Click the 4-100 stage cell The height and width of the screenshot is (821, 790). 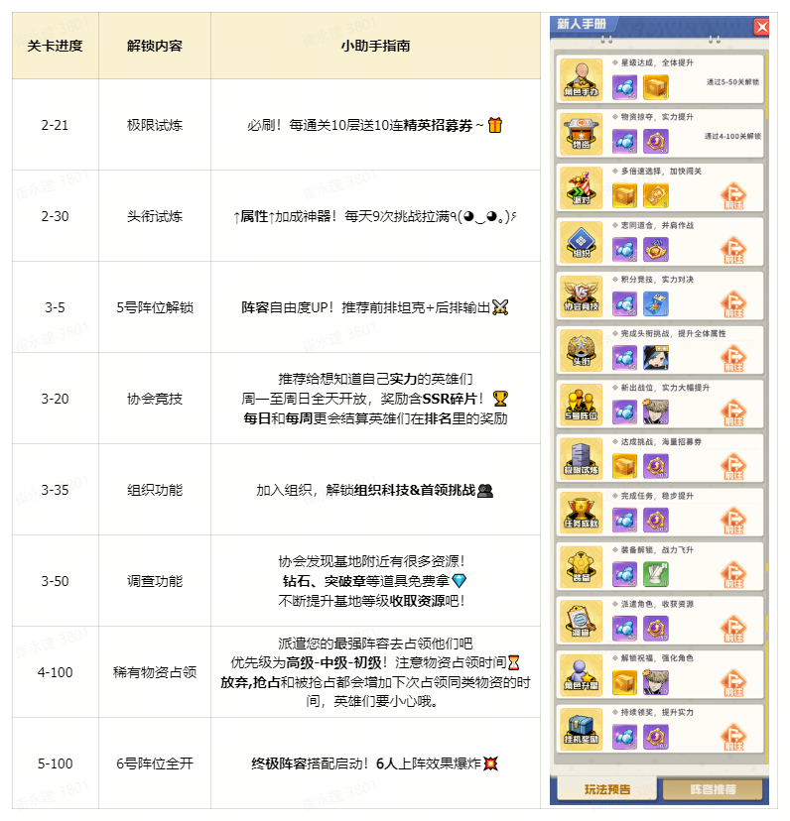55,672
